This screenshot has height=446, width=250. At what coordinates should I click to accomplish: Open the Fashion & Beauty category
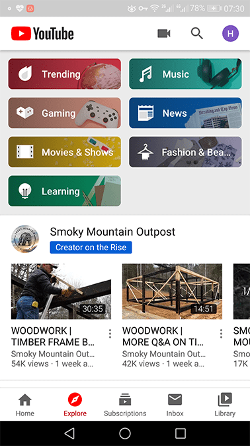185,152
